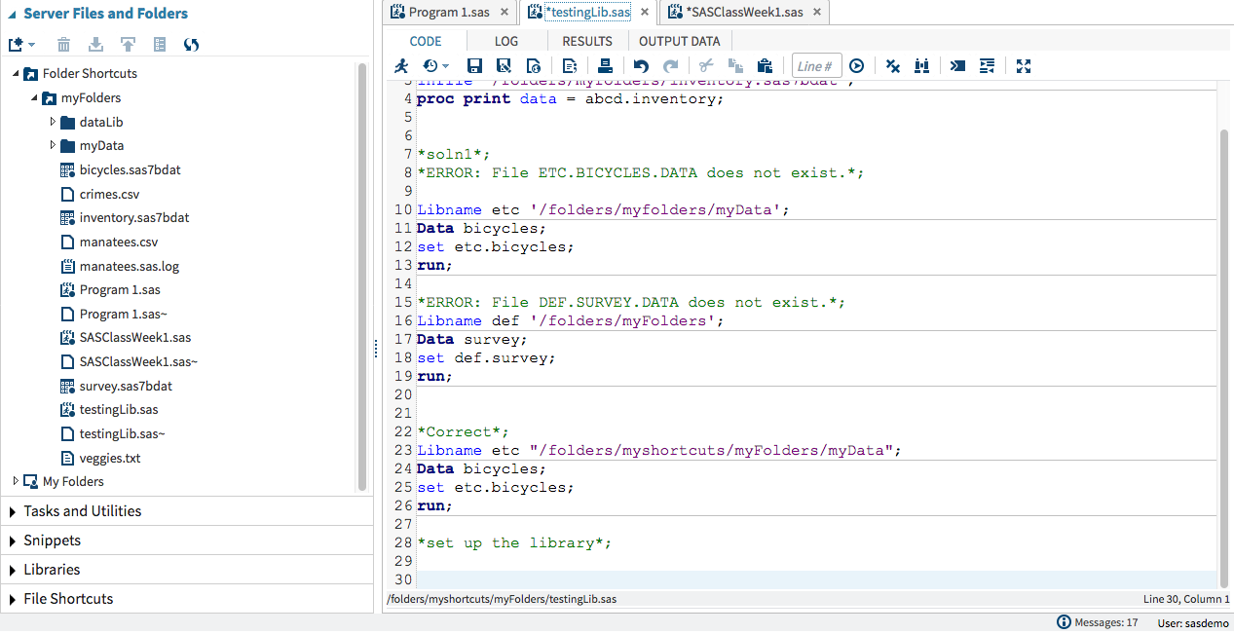This screenshot has width=1234, height=634.
Task: Click into the Line # input field
Action: click(x=816, y=66)
